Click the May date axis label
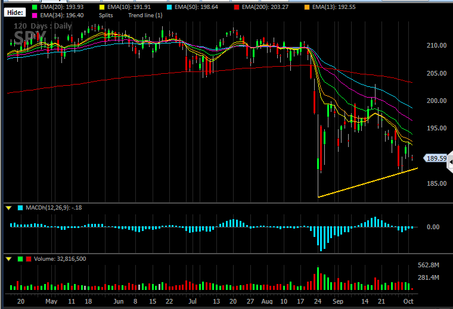Screen dimensions: 453x309 51,301
